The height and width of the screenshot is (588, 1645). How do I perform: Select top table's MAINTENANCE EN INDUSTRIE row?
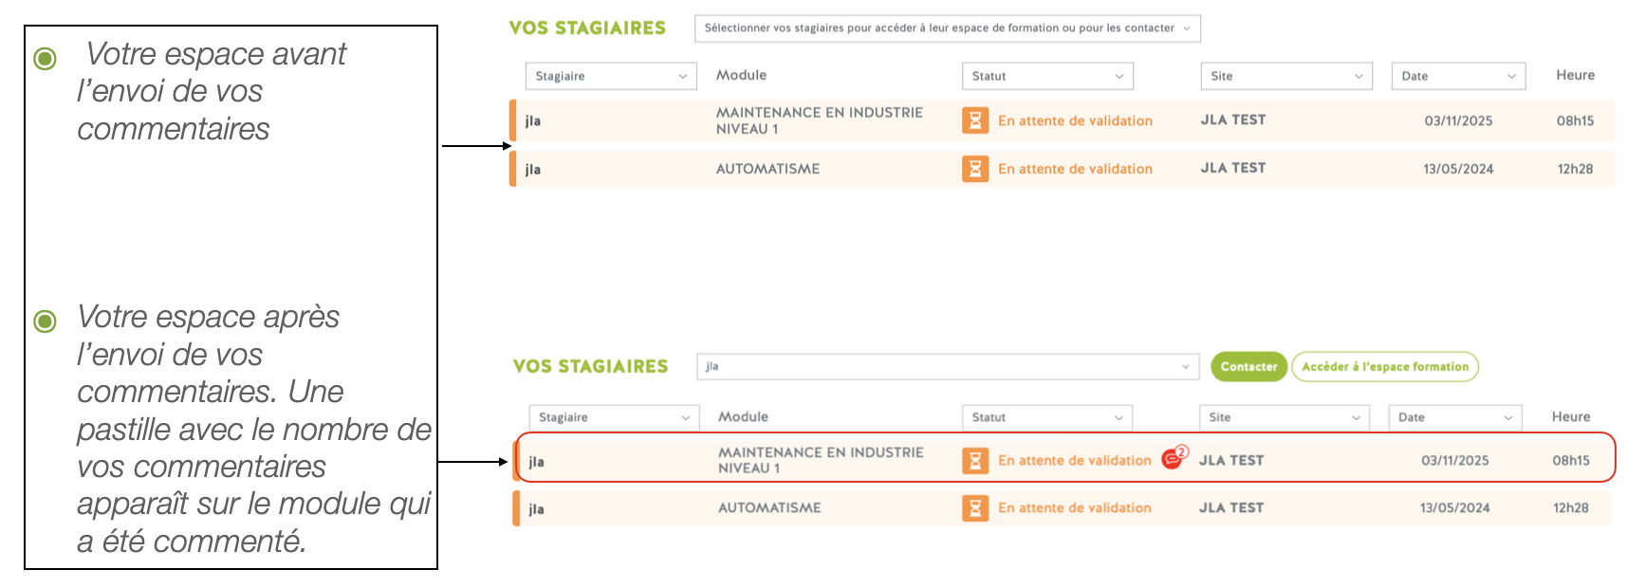[819, 120]
